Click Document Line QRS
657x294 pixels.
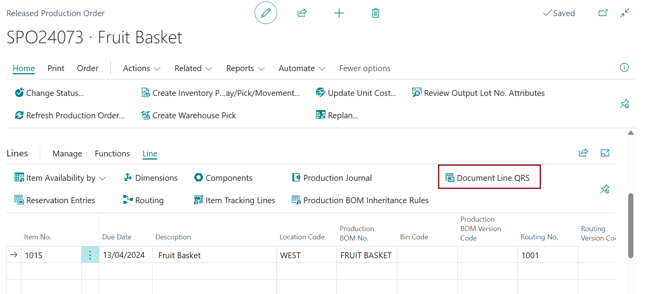488,178
